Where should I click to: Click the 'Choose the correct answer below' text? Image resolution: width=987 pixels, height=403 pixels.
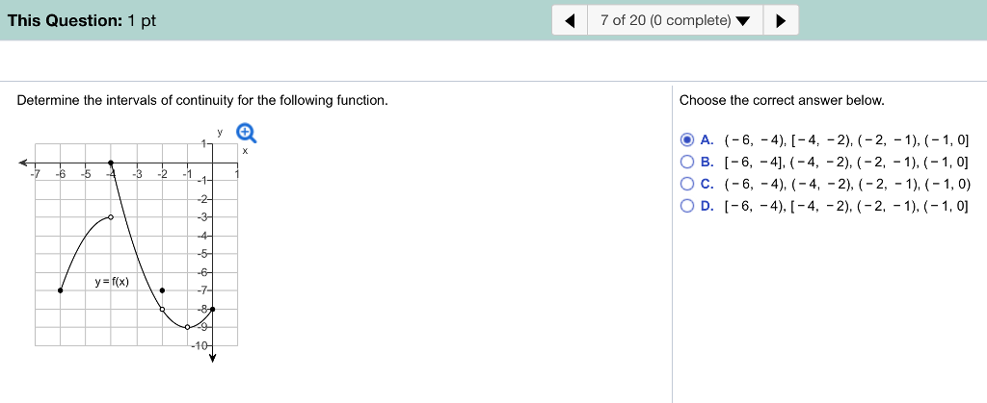[782, 100]
